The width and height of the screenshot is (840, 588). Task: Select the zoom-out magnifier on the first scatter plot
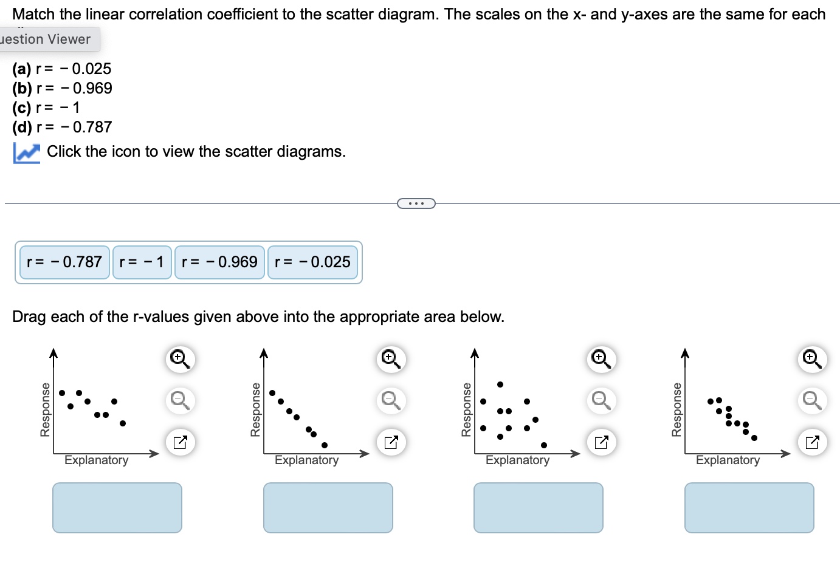(x=180, y=401)
